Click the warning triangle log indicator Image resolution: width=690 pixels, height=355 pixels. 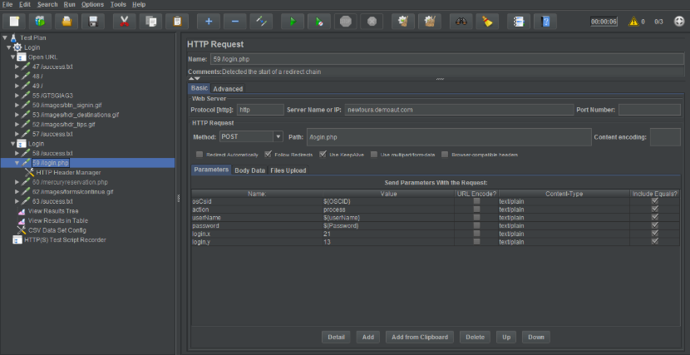click(633, 22)
